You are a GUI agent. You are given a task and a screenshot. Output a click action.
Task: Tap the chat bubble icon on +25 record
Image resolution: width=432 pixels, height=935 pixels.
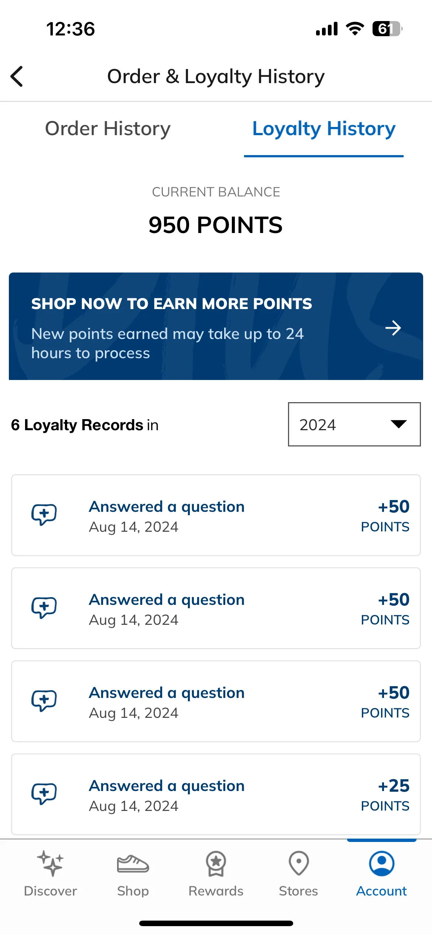pos(44,794)
